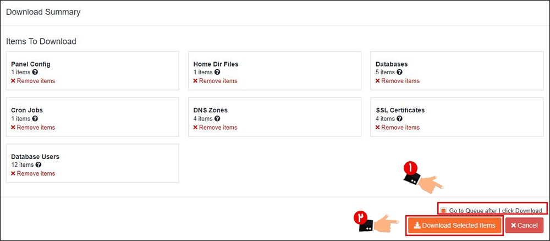Click the SSL Certificates card heading

pos(400,110)
